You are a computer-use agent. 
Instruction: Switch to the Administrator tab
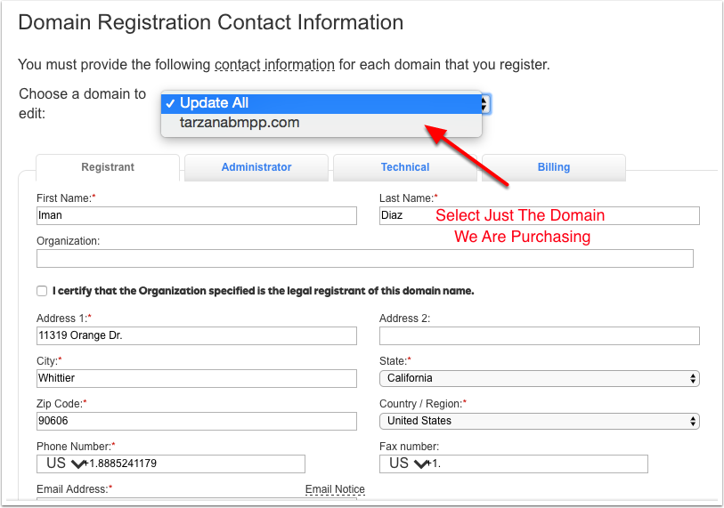pos(256,167)
